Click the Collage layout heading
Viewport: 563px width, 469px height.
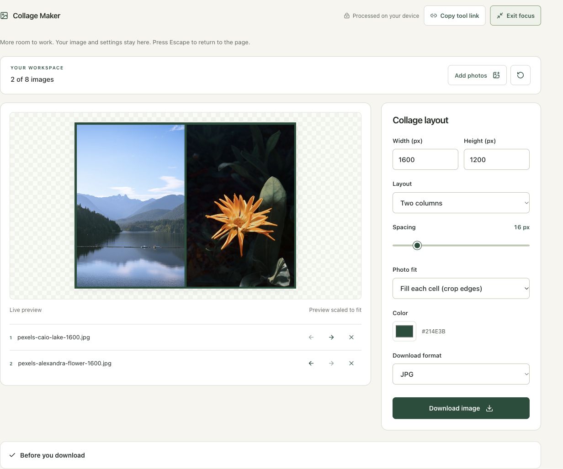coord(420,120)
